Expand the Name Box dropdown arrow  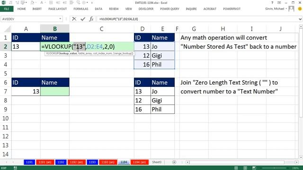60,19
